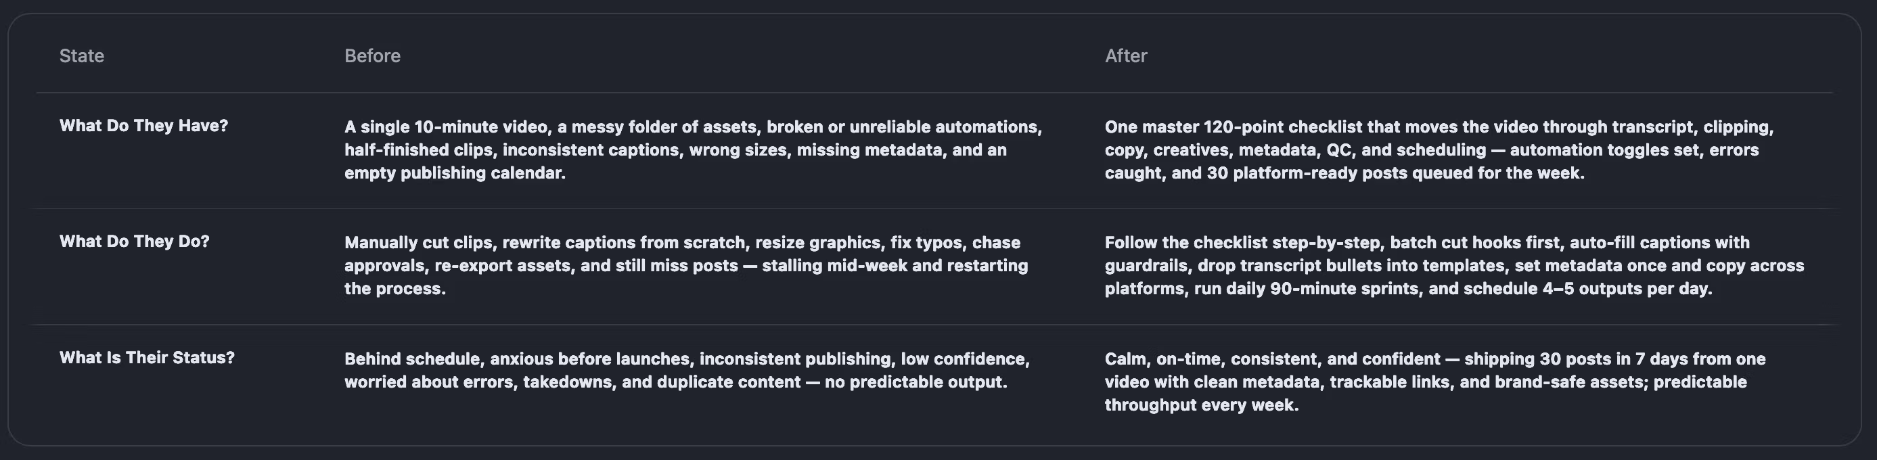Screen dimensions: 1877x460
Task: Select the 'What Do They Do?' row label
Action: [134, 242]
